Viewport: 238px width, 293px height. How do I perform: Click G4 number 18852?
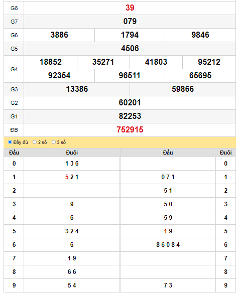(x=51, y=62)
